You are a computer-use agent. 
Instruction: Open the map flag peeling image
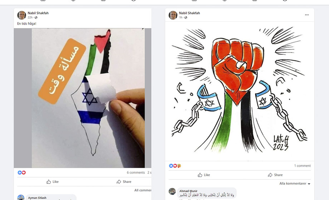pyautogui.click(x=83, y=98)
